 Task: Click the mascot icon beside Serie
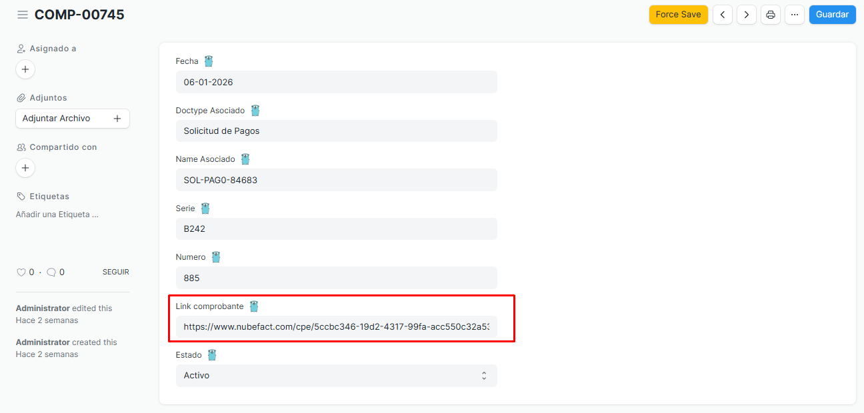coord(205,208)
